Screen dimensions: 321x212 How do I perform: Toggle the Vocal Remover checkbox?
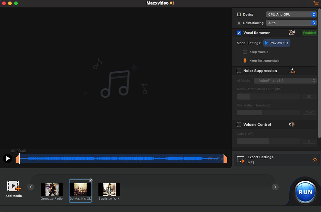click(239, 33)
